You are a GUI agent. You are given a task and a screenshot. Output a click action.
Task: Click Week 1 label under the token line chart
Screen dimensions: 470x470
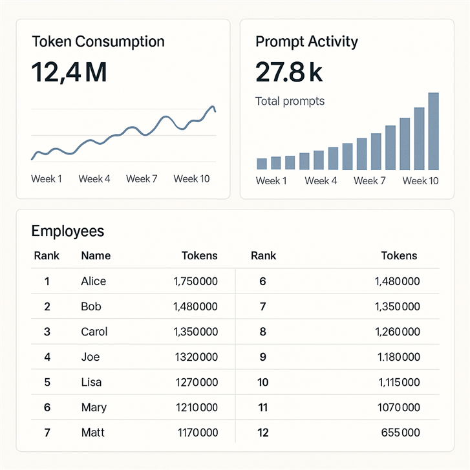point(47,179)
